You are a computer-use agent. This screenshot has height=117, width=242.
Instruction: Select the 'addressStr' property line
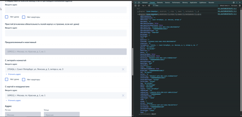pyautogui.click(x=161, y=20)
